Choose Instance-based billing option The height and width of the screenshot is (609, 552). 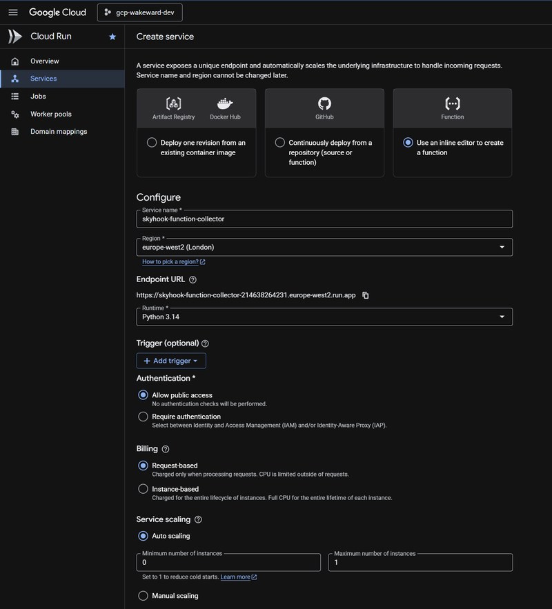tap(144, 489)
